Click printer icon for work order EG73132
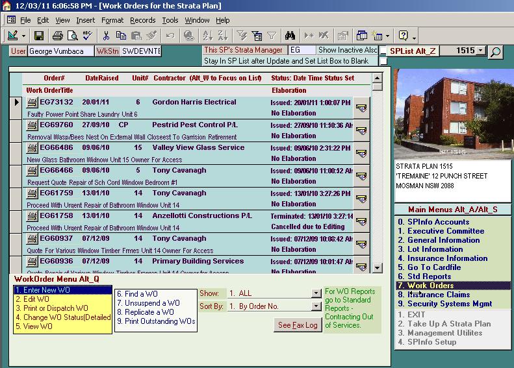The width and height of the screenshot is (514, 368). click(32, 103)
